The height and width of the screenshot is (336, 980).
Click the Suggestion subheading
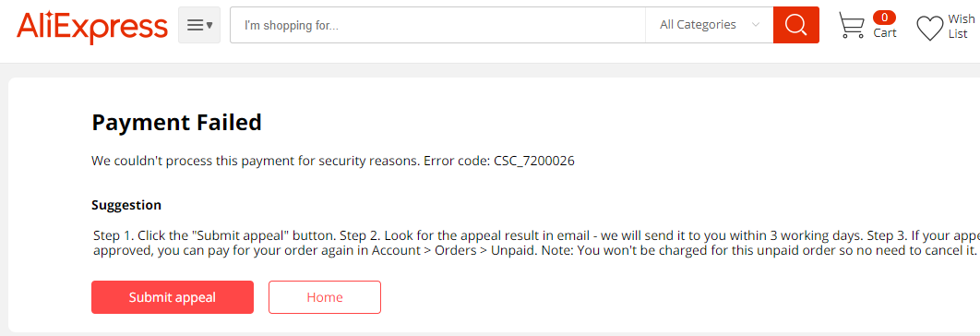(126, 205)
